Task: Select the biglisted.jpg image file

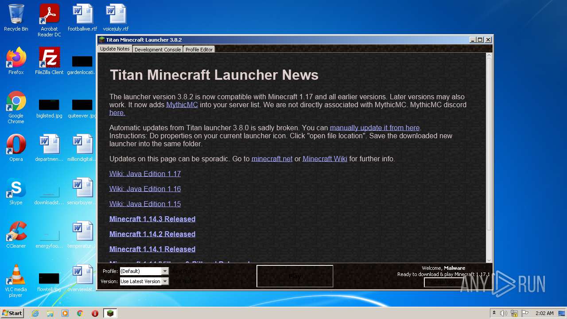Action: [x=49, y=108]
